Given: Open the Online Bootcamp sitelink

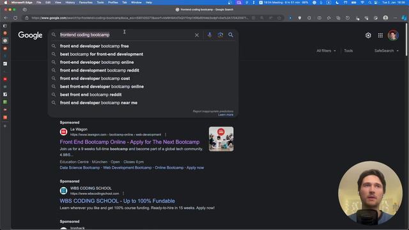Looking at the screenshot, I should [x=169, y=167].
